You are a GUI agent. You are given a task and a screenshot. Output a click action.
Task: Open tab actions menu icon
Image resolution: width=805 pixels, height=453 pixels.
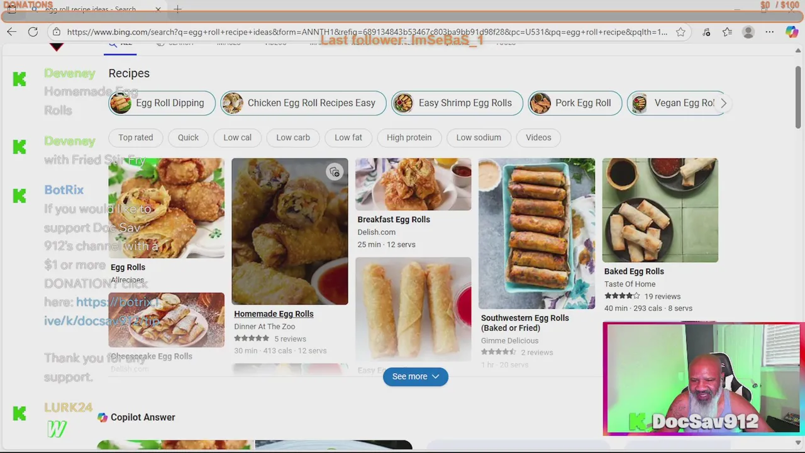[x=11, y=9]
